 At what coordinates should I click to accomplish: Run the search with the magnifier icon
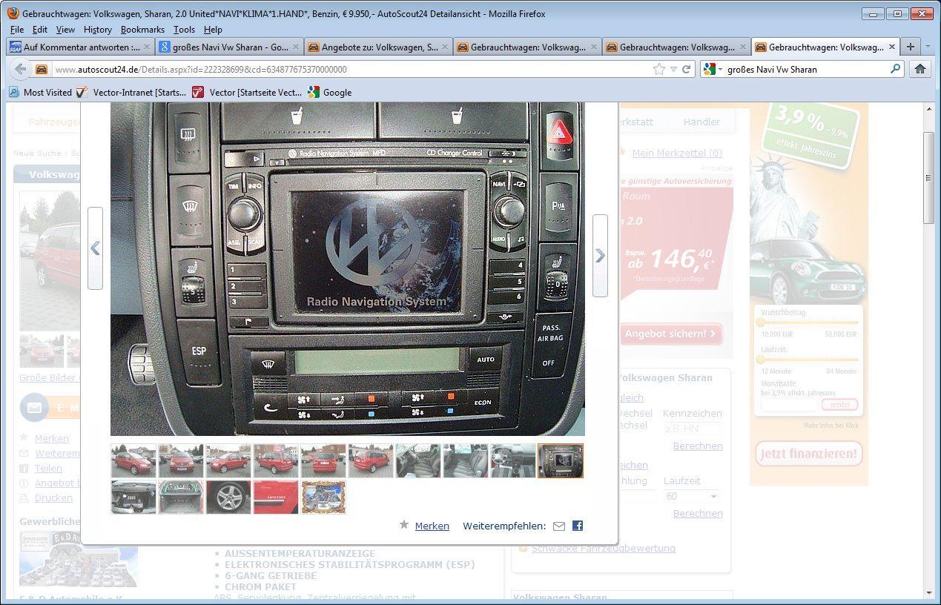895,69
